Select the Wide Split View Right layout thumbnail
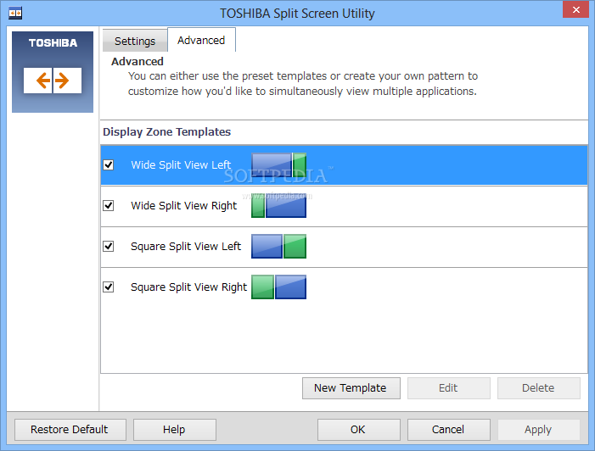 point(278,205)
